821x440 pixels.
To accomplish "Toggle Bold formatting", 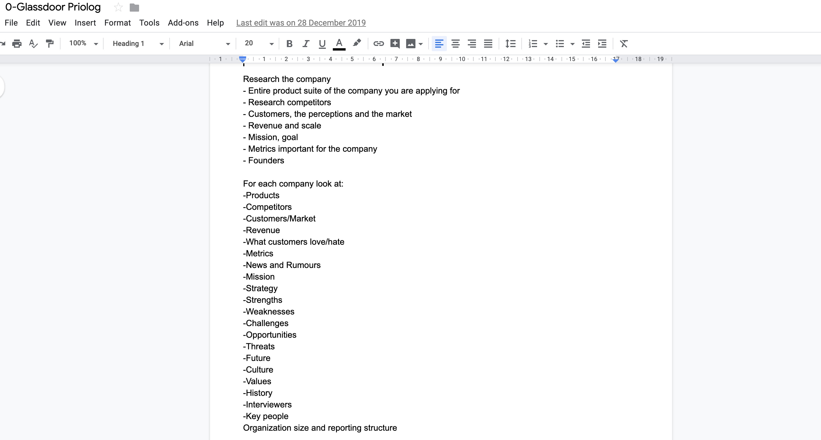I will coord(289,44).
